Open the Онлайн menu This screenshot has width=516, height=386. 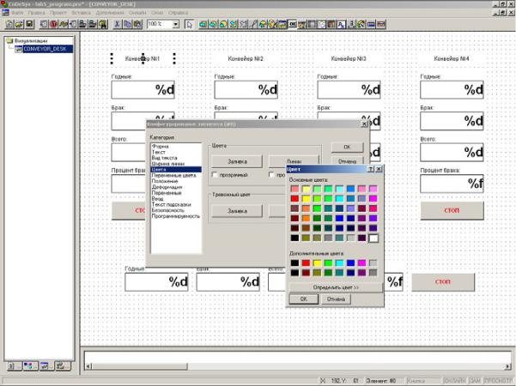[138, 14]
